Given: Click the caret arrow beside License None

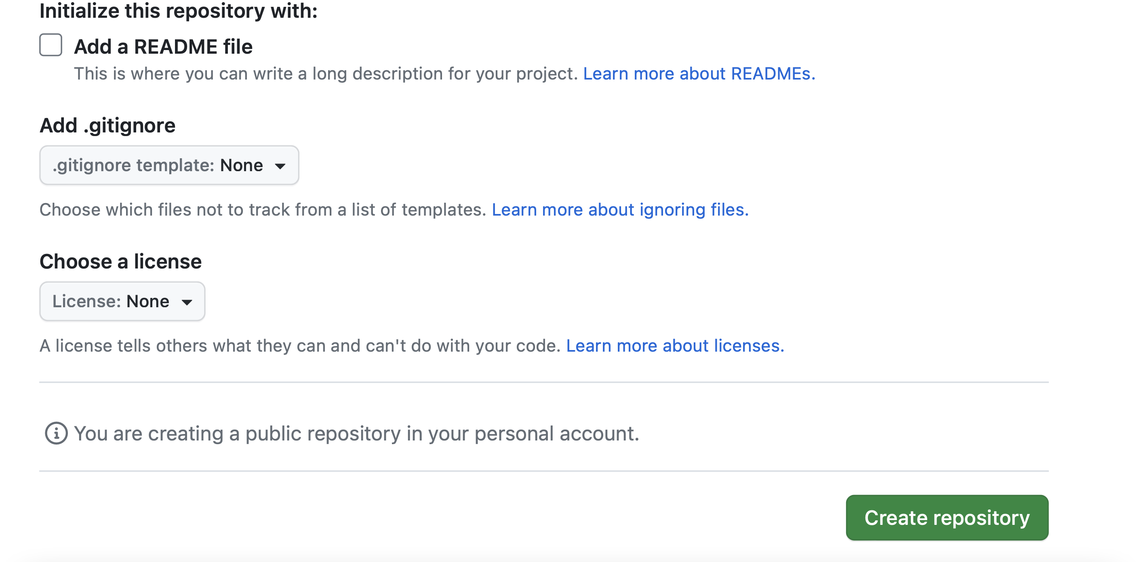Looking at the screenshot, I should [x=187, y=302].
